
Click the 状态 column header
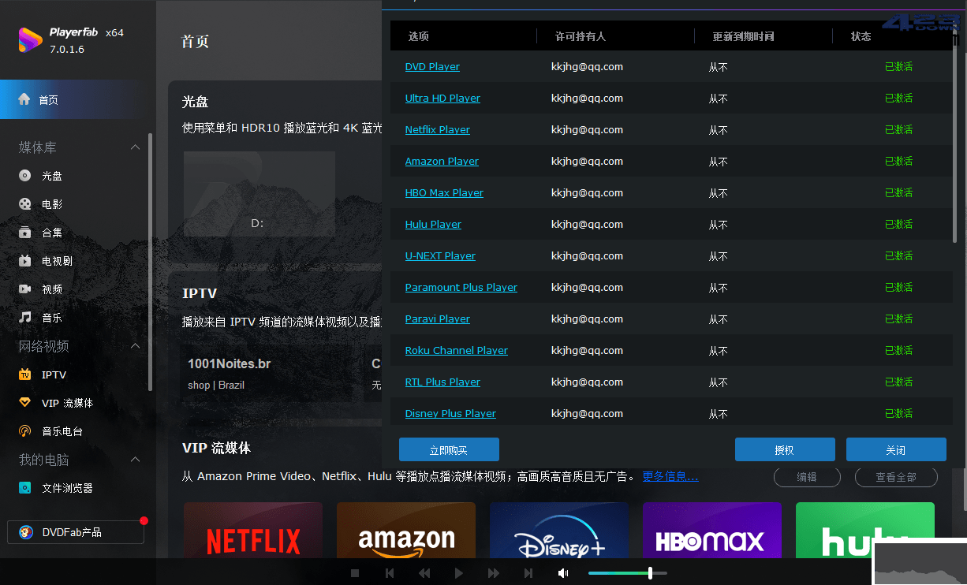[x=861, y=36]
